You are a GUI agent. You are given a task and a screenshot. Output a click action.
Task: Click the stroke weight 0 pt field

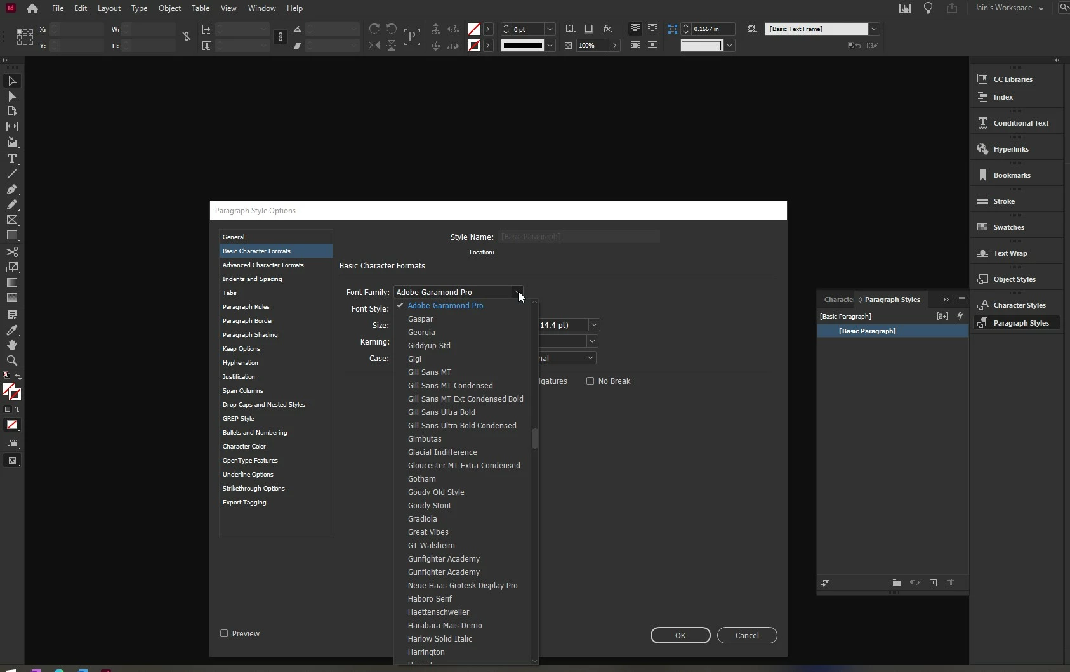coord(528,29)
